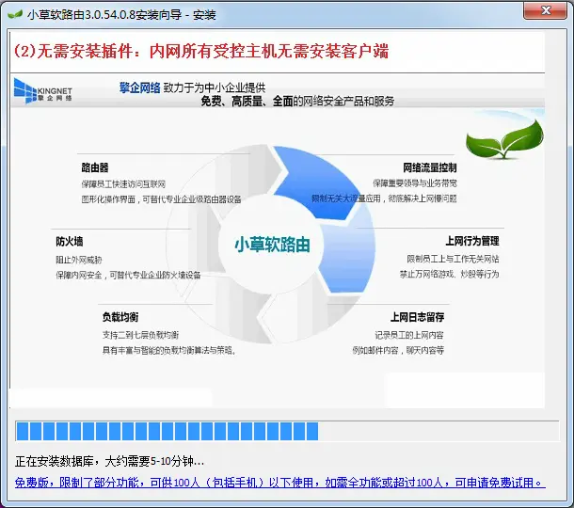Select the 网络流量控制 heading

pos(430,167)
